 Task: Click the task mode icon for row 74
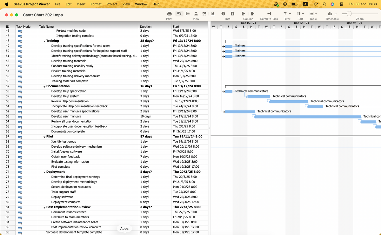pos(20,172)
